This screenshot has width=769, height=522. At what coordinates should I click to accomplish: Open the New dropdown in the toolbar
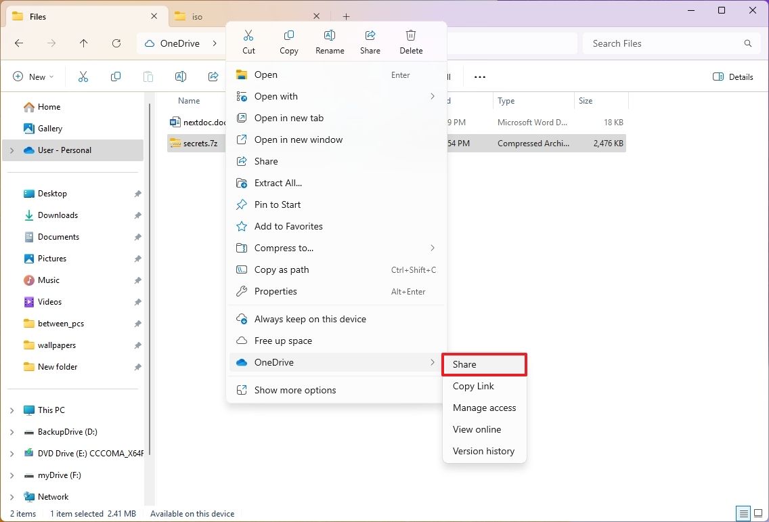(33, 77)
